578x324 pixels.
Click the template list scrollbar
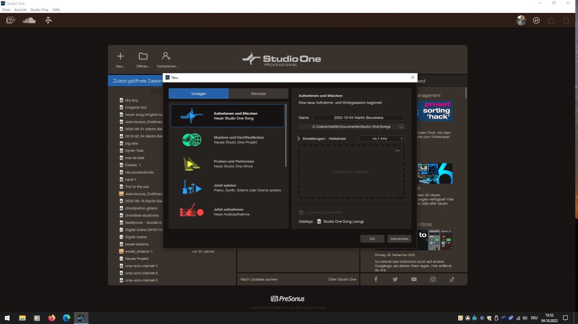287,135
